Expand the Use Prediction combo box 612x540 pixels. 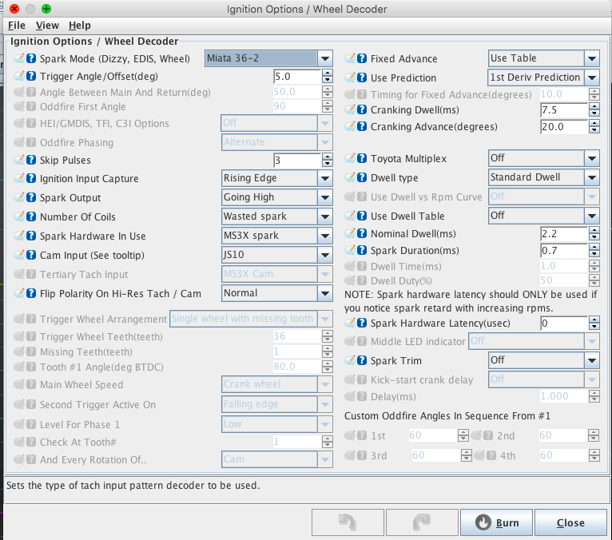pos(543,77)
